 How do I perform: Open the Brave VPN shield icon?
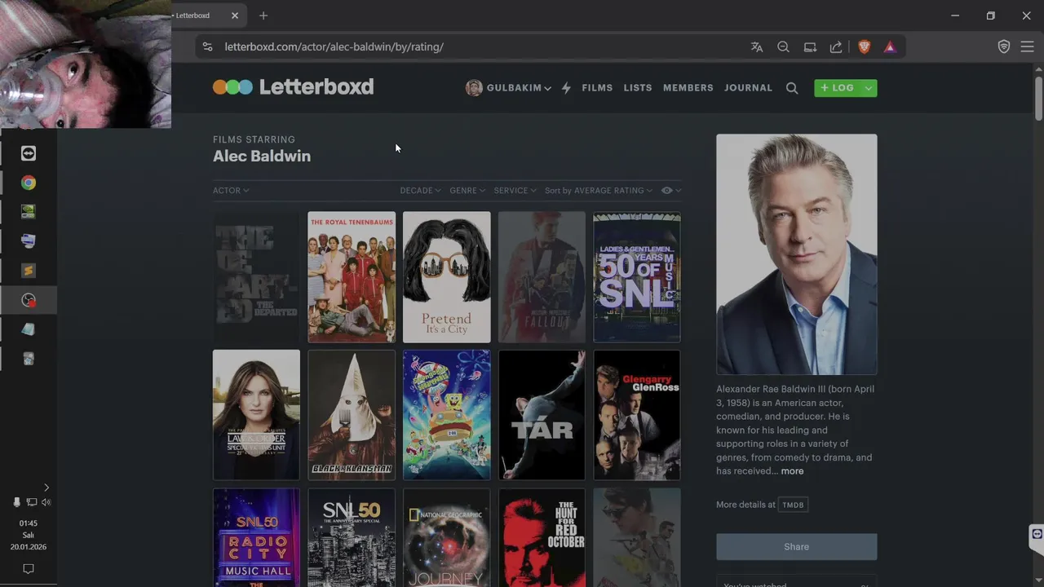coord(1004,47)
